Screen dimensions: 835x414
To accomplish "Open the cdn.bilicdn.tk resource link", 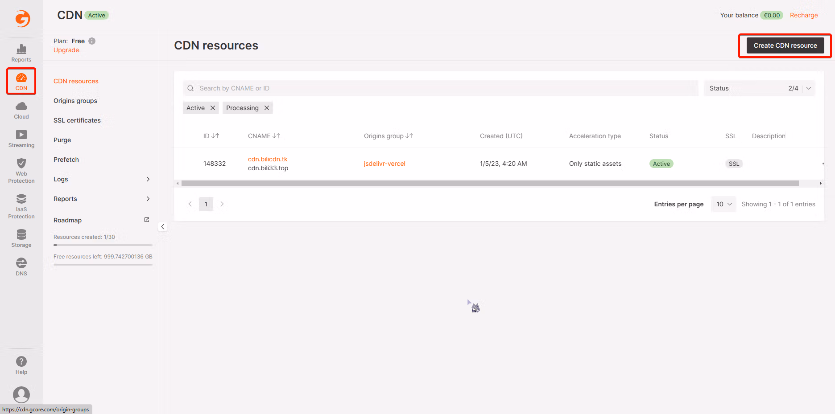I will [x=268, y=159].
